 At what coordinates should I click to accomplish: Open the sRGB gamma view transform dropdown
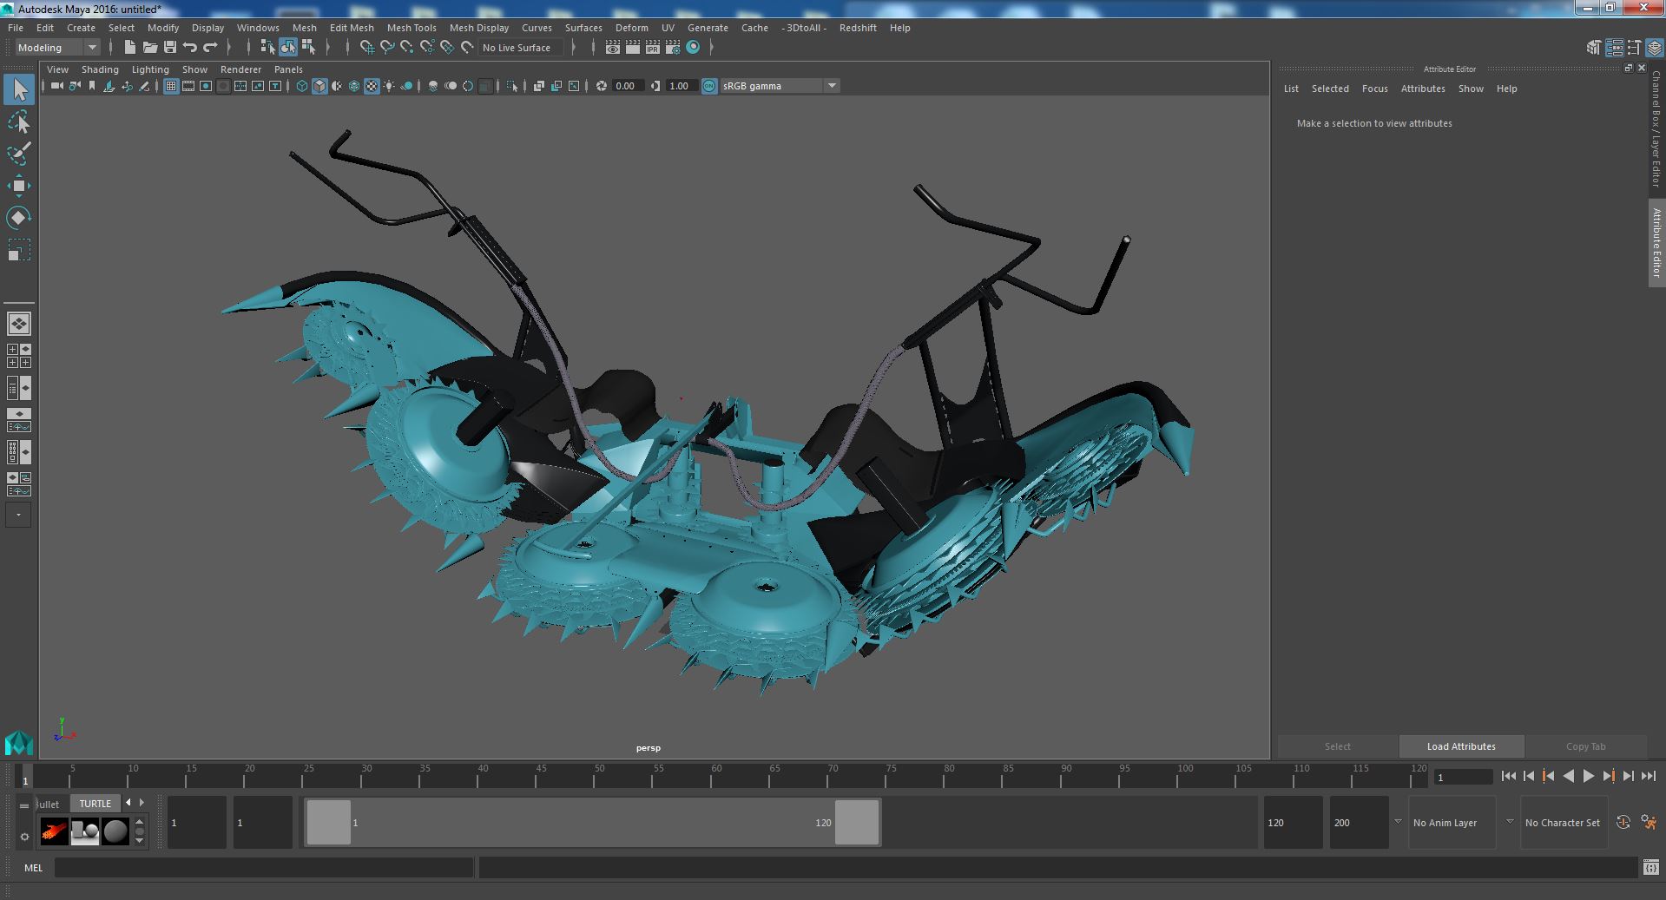click(x=780, y=86)
